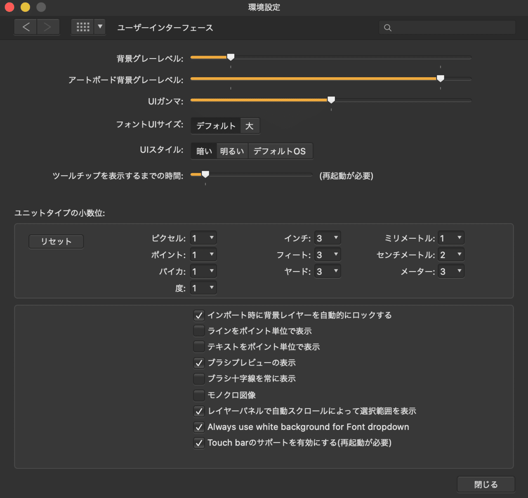528x498 pixels.
Task: Open the フィート decimal places dropdown
Action: click(x=328, y=255)
